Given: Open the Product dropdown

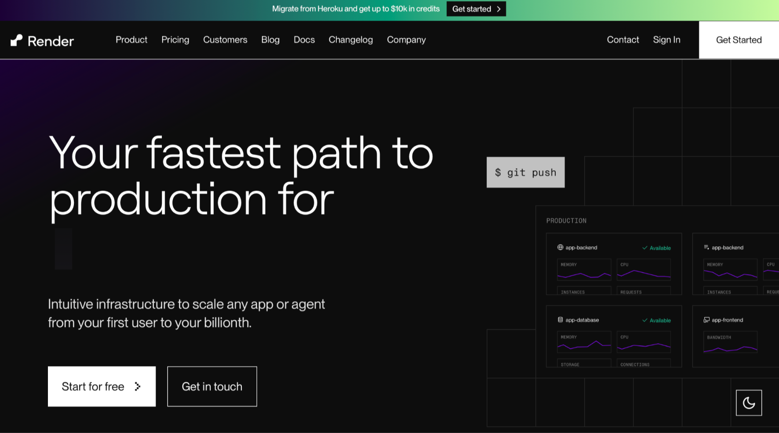Looking at the screenshot, I should coord(131,40).
